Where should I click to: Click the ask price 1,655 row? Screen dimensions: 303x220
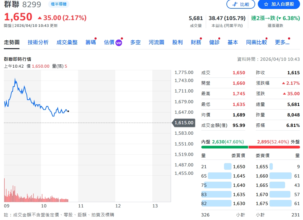278,166
